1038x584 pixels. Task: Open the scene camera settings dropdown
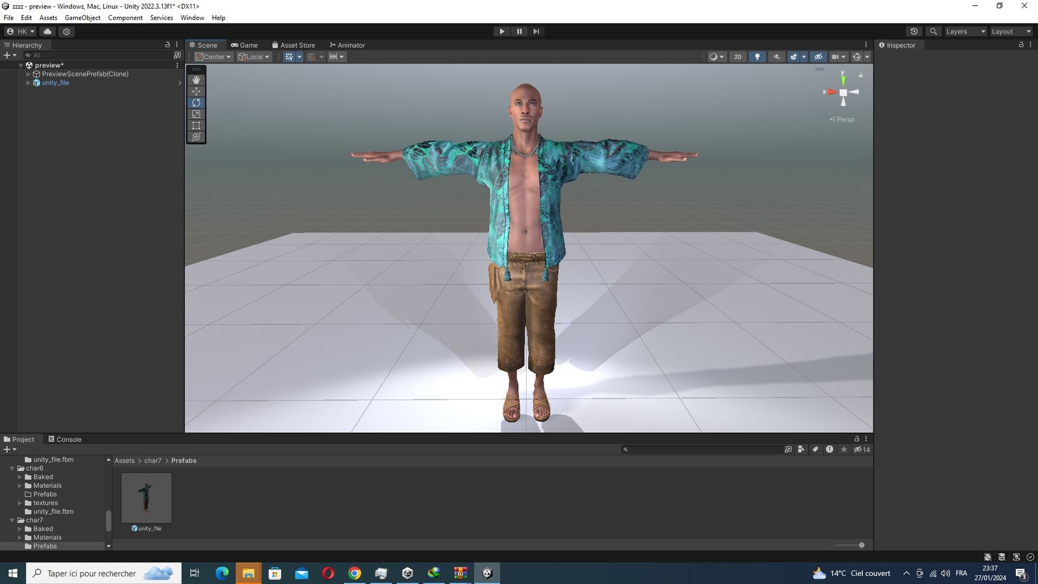(x=838, y=56)
